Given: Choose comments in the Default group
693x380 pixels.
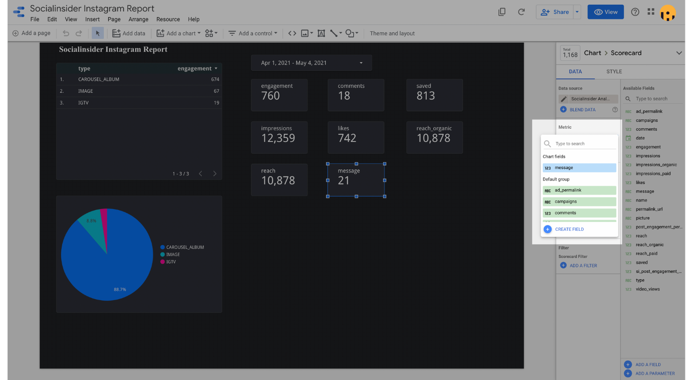Looking at the screenshot, I should point(580,213).
